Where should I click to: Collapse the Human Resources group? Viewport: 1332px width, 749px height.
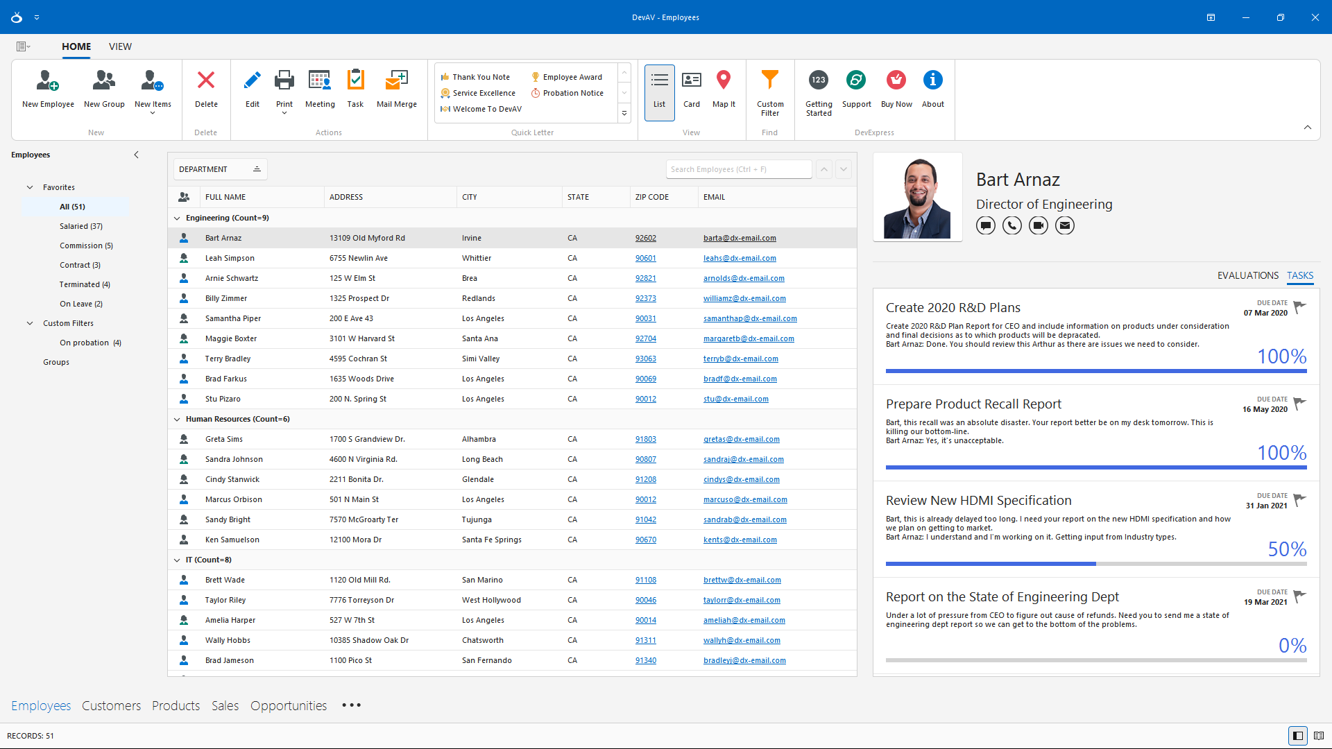[177, 419]
